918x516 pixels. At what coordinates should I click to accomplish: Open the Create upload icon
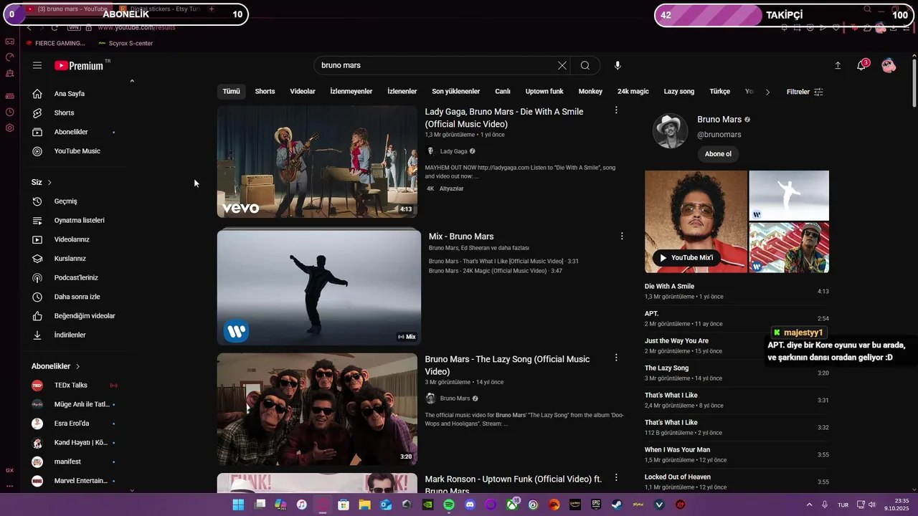838,65
